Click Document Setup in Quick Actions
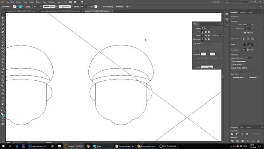264x149 pixels. tap(238, 77)
